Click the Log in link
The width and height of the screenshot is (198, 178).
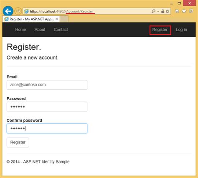coord(181,30)
